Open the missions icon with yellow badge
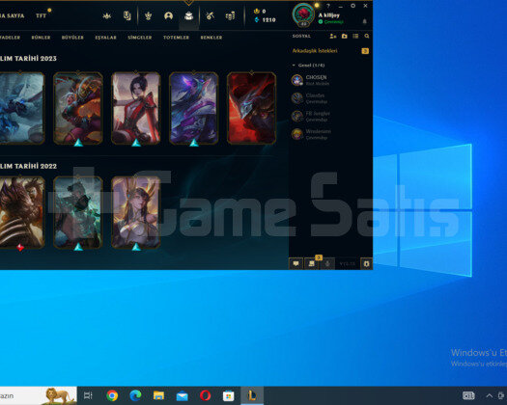 [x=312, y=263]
